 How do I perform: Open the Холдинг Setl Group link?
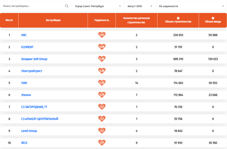34,59
